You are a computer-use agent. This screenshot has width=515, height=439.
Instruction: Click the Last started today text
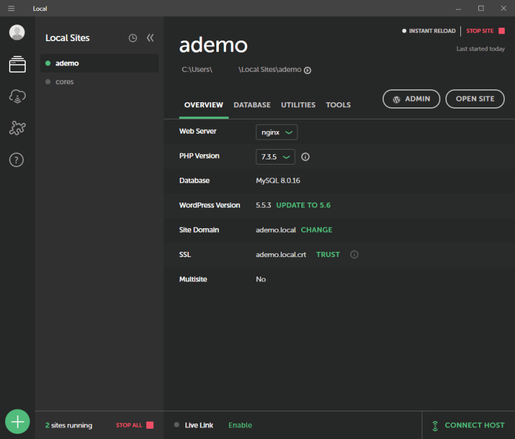pyautogui.click(x=480, y=49)
